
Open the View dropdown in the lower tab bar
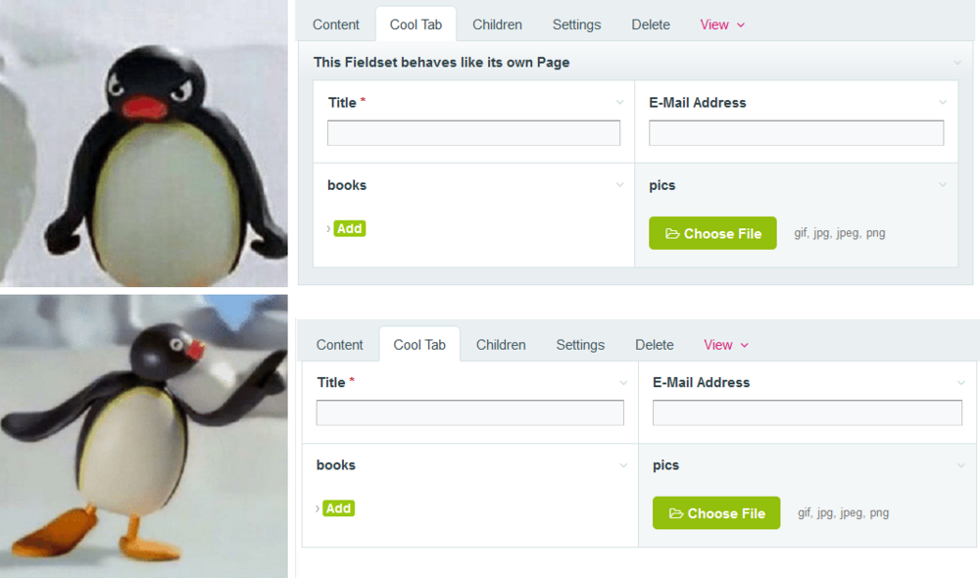point(726,345)
